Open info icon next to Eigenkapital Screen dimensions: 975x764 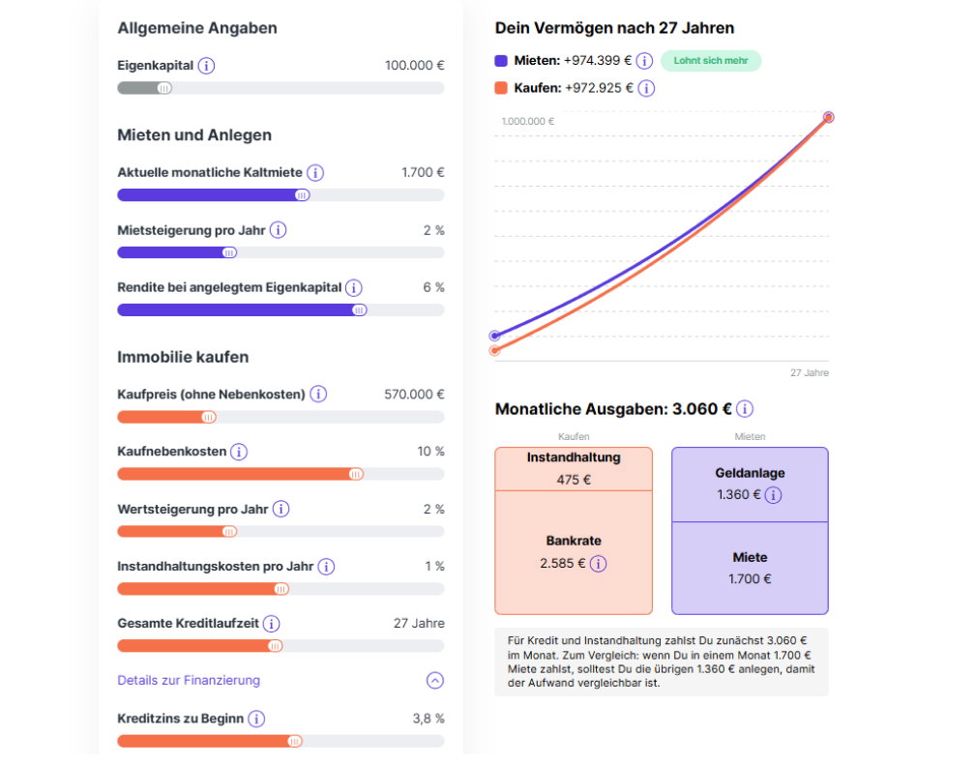[208, 66]
